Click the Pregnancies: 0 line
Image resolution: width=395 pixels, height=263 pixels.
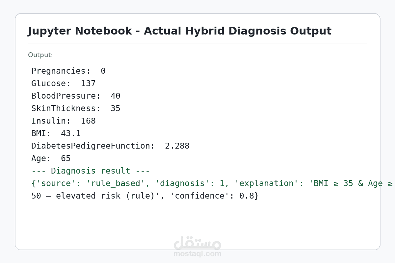[x=68, y=71]
